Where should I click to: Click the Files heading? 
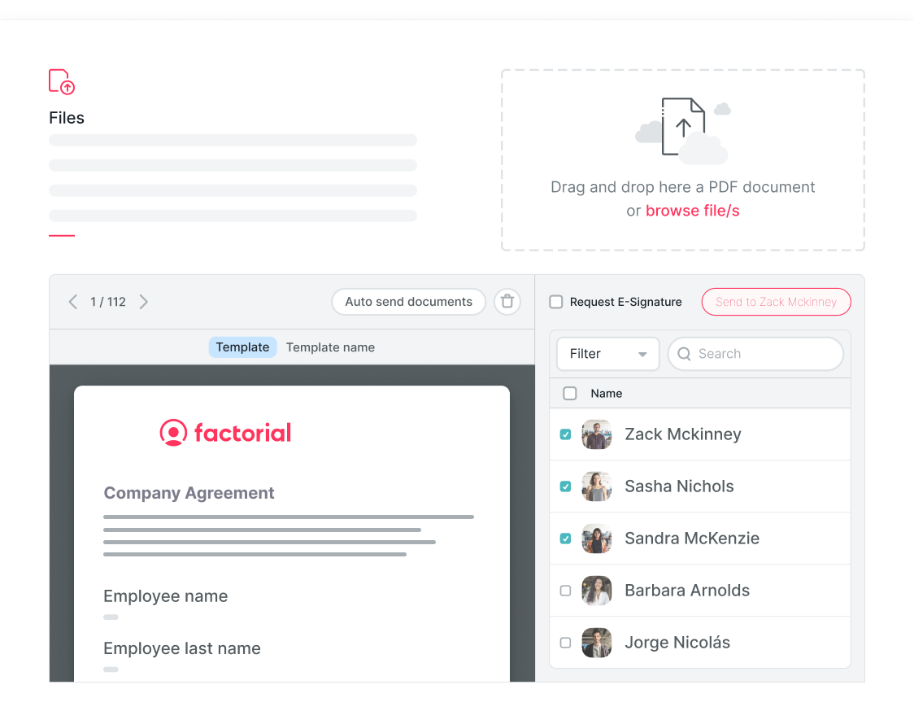[x=67, y=118]
